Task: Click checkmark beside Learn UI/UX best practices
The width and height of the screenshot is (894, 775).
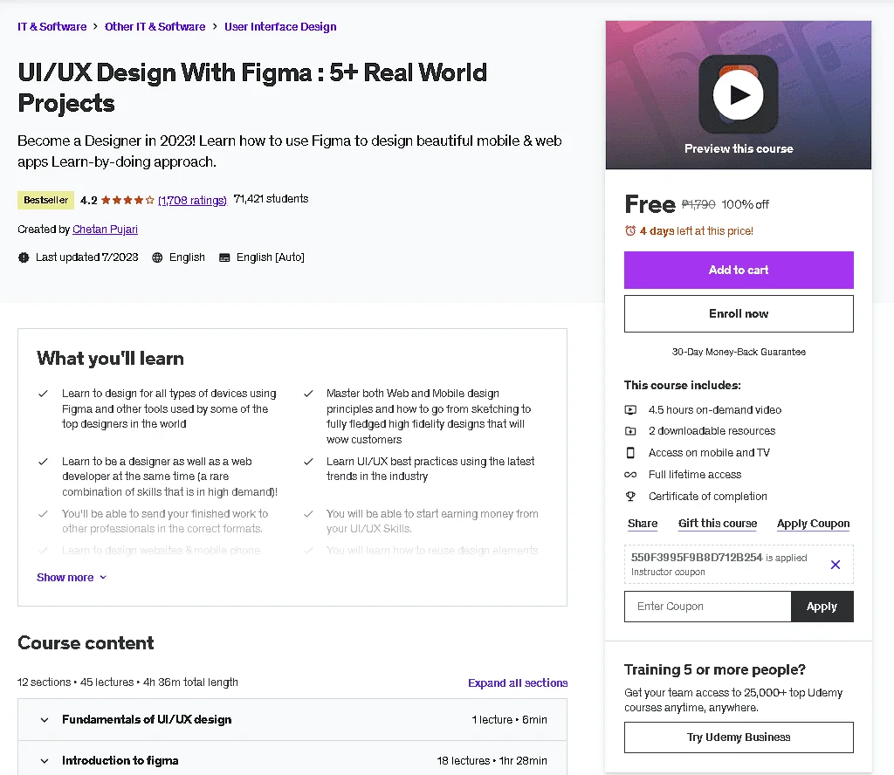Action: click(308, 462)
